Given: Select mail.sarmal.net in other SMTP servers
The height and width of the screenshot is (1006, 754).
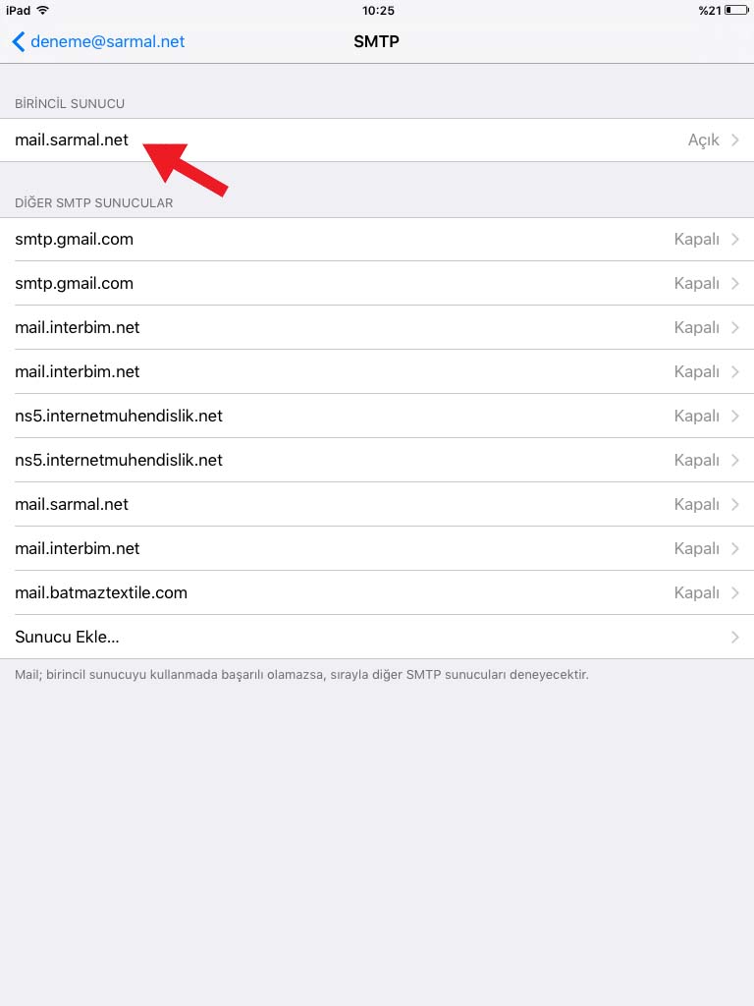Looking at the screenshot, I should pos(377,505).
